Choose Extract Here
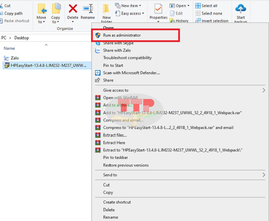Image resolution: width=269 pixels, height=221 pixels. pyautogui.click(x=114, y=143)
